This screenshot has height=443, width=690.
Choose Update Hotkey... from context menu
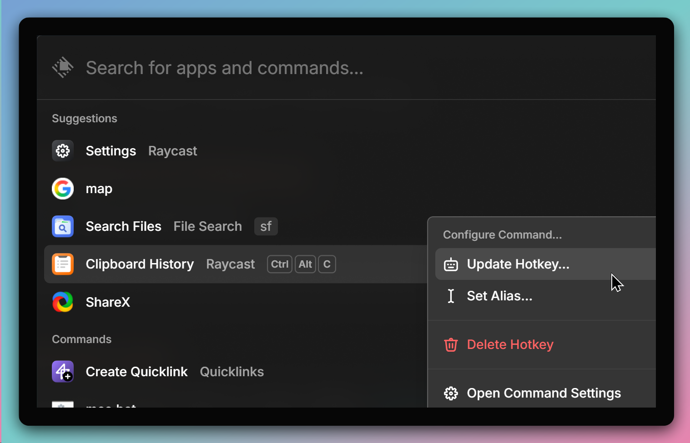545,264
